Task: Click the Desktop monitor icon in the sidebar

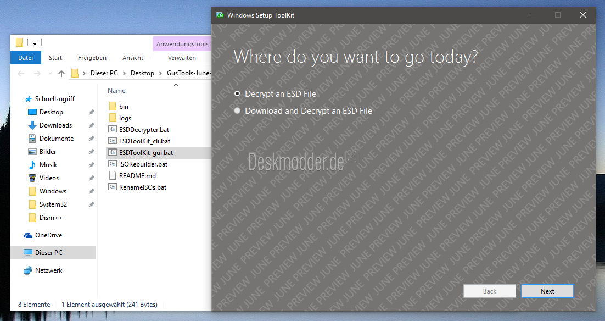Action: (32, 112)
